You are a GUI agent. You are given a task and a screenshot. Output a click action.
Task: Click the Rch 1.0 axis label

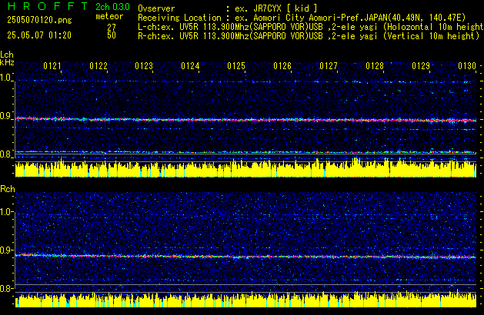tap(6, 212)
